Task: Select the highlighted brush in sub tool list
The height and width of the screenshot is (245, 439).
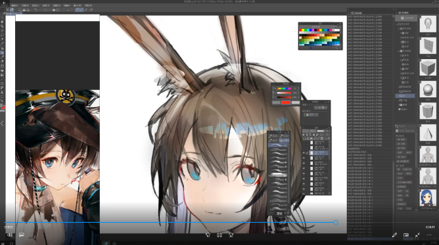Action: click(278, 145)
